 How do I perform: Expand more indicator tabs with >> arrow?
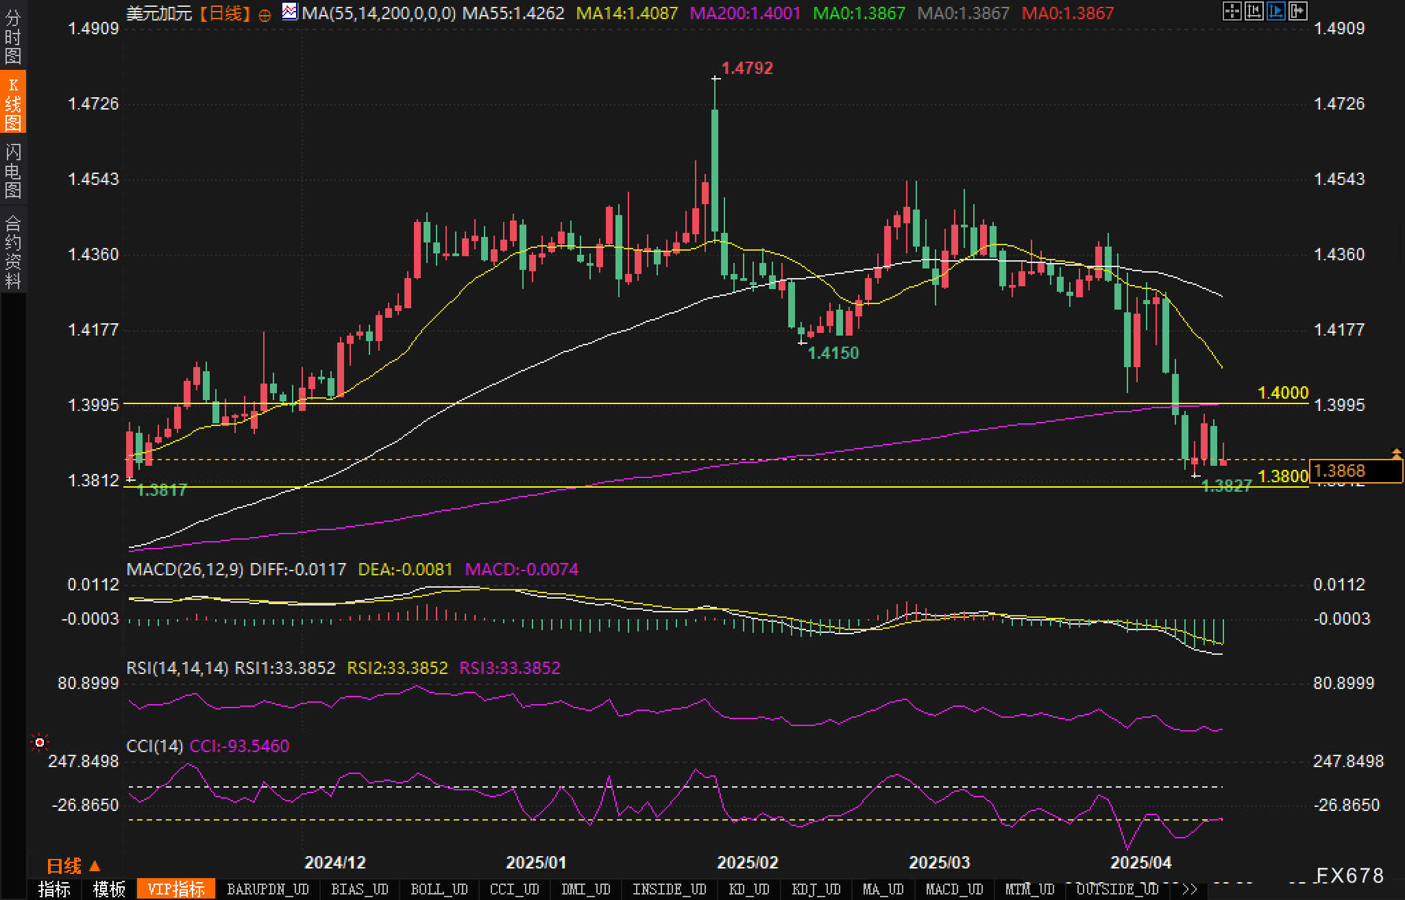click(1189, 889)
